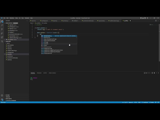
Task: Click unsaved dot on polyfill.js tab
Action: 130,21
